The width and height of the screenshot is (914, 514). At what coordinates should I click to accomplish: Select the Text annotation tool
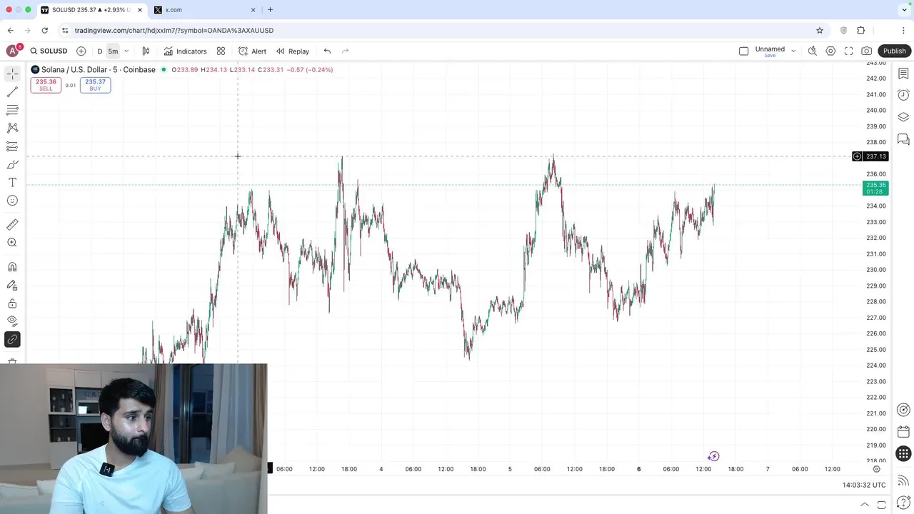click(12, 183)
